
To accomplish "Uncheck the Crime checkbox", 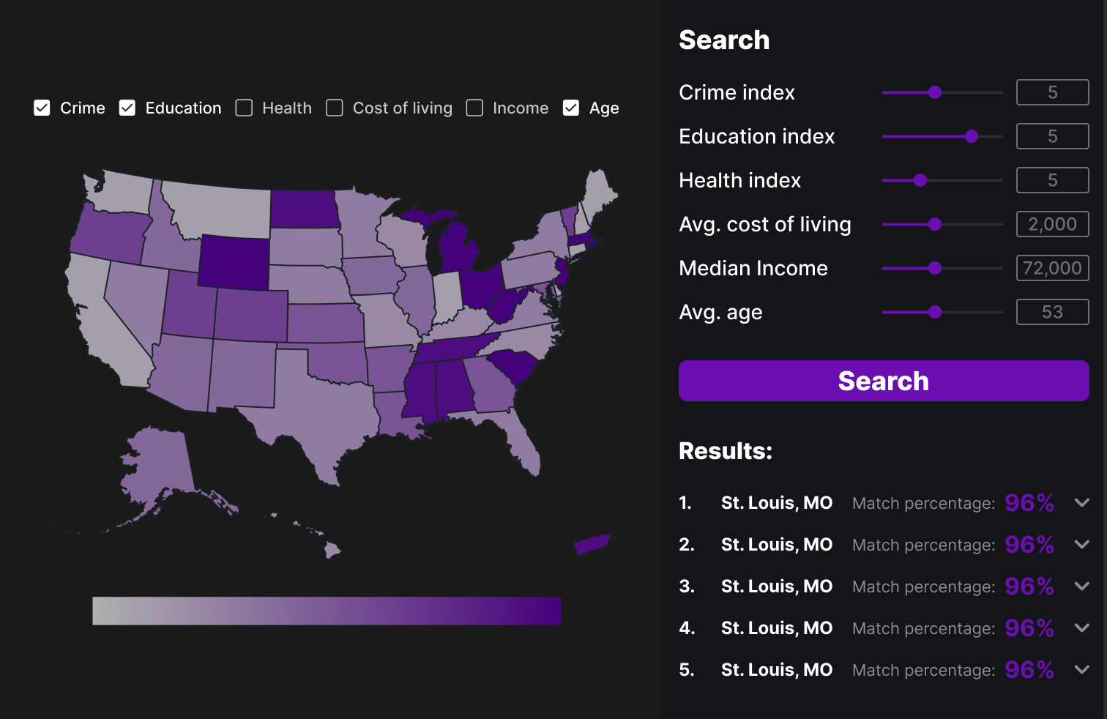I will [x=42, y=108].
